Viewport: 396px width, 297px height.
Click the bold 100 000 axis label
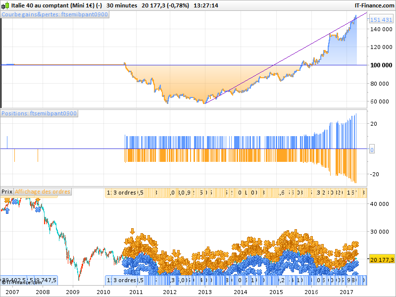click(381, 65)
